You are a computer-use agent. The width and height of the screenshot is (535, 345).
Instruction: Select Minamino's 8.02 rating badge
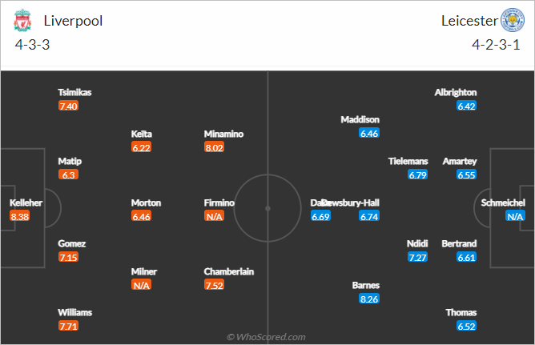point(215,147)
